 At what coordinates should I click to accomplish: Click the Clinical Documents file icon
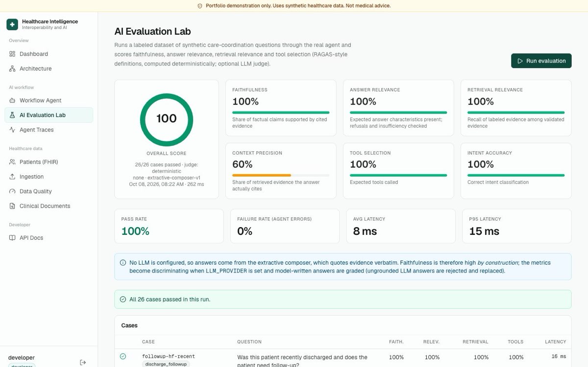[12, 206]
